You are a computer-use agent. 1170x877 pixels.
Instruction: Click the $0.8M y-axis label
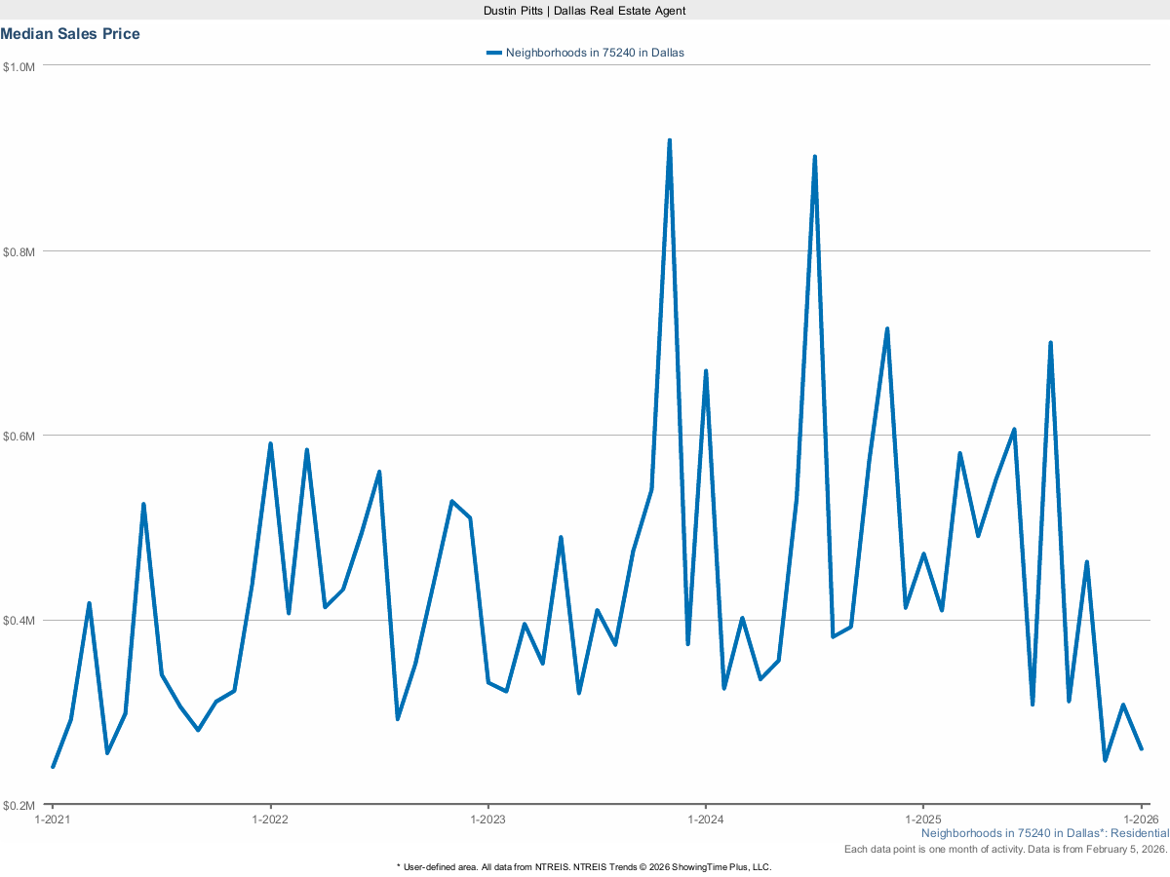coord(19,251)
